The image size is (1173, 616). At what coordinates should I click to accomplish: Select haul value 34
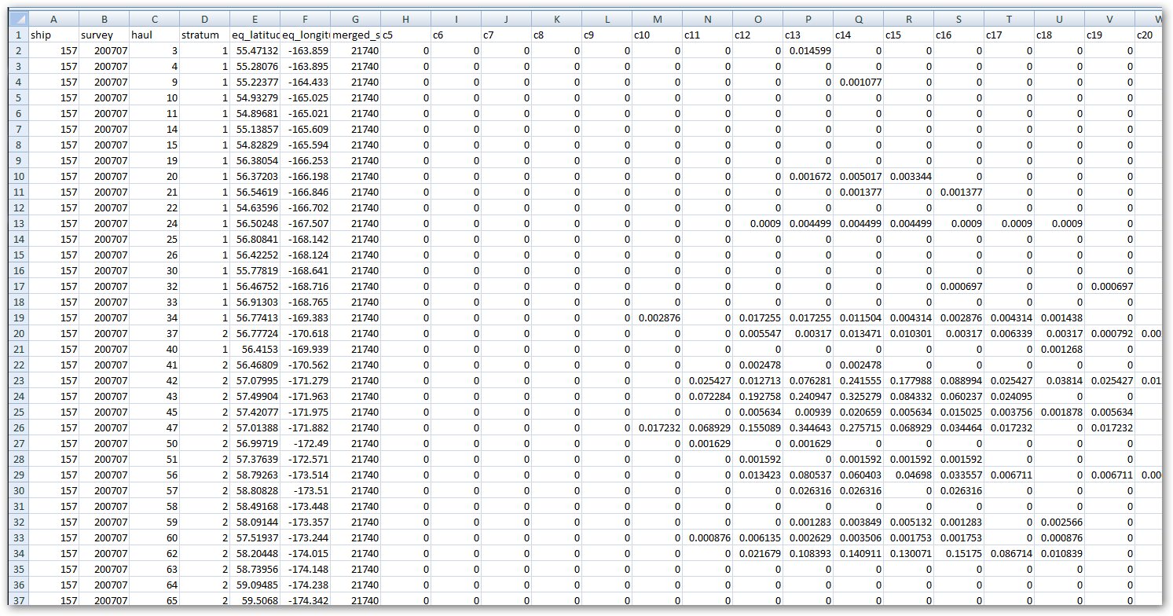tap(154, 317)
